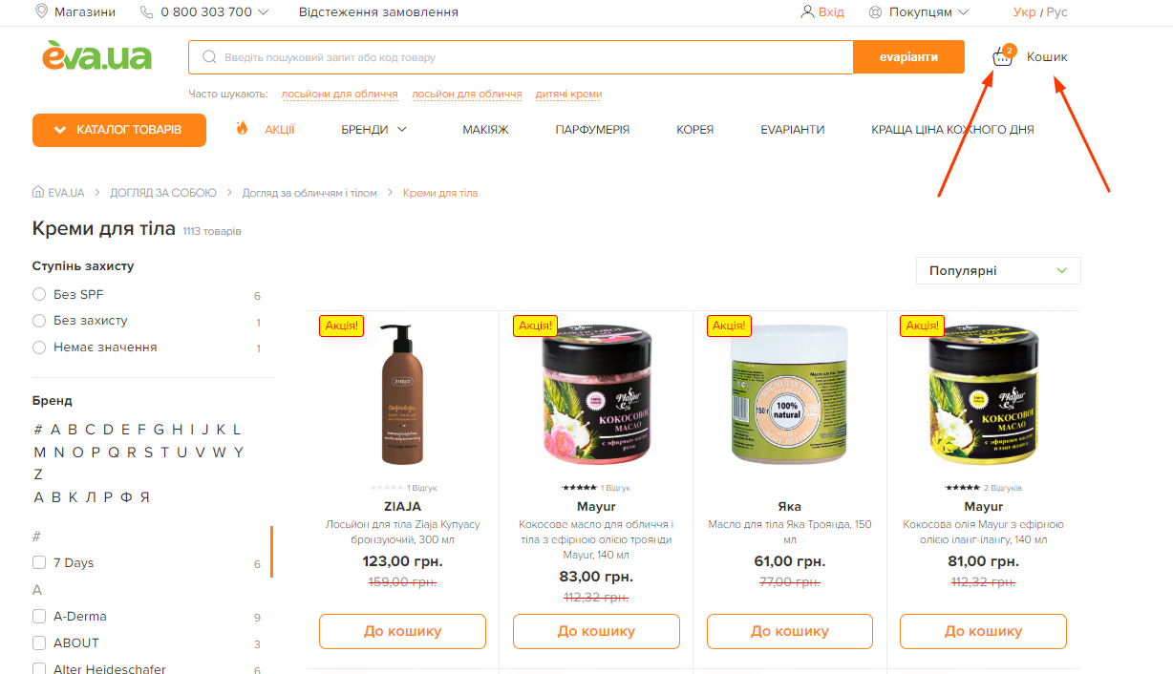
Task: Click the Відстеження замовлення link
Action: (x=378, y=12)
